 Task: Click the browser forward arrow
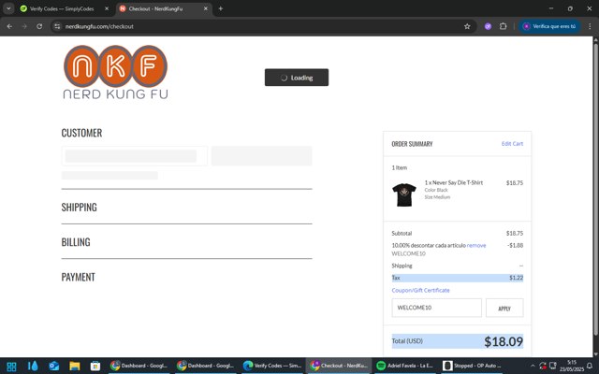pyautogui.click(x=24, y=26)
